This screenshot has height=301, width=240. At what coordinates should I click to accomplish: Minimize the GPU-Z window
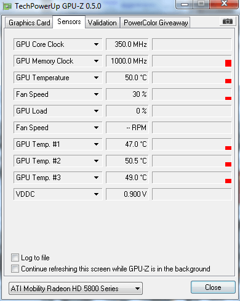[185, 4]
